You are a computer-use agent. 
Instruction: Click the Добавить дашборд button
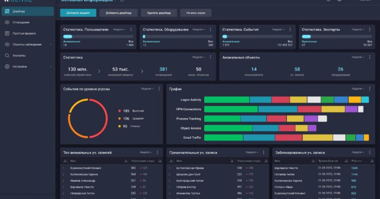[x=119, y=13]
